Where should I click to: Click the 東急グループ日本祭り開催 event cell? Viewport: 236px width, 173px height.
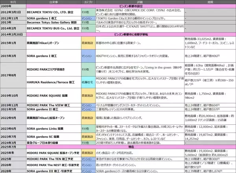(54, 143)
